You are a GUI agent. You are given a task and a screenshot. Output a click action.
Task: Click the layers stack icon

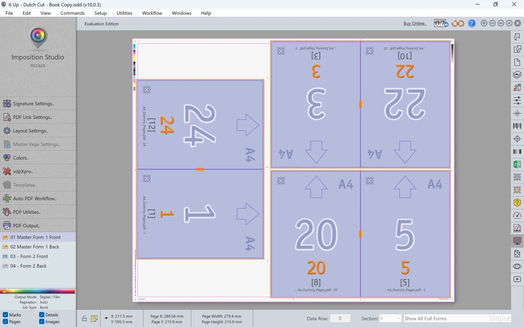(x=517, y=75)
